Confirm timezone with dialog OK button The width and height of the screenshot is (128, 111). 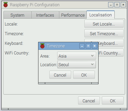point(84,75)
